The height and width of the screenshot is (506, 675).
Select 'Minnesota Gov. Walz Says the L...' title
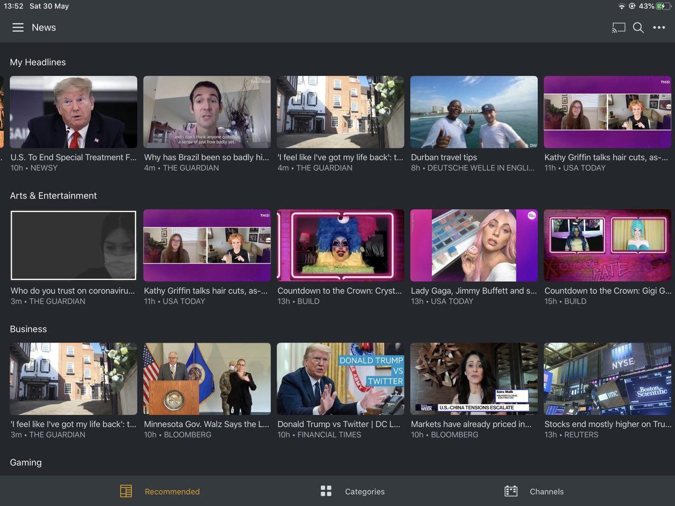[x=207, y=424]
